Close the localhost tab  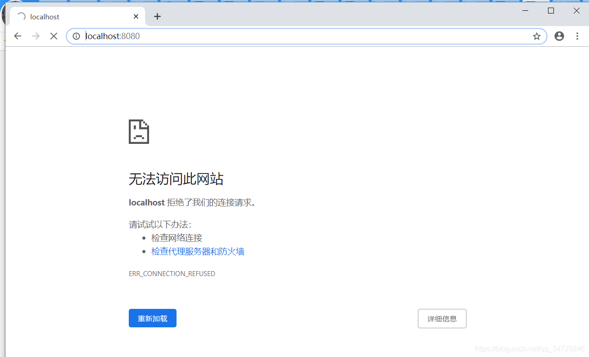136,16
